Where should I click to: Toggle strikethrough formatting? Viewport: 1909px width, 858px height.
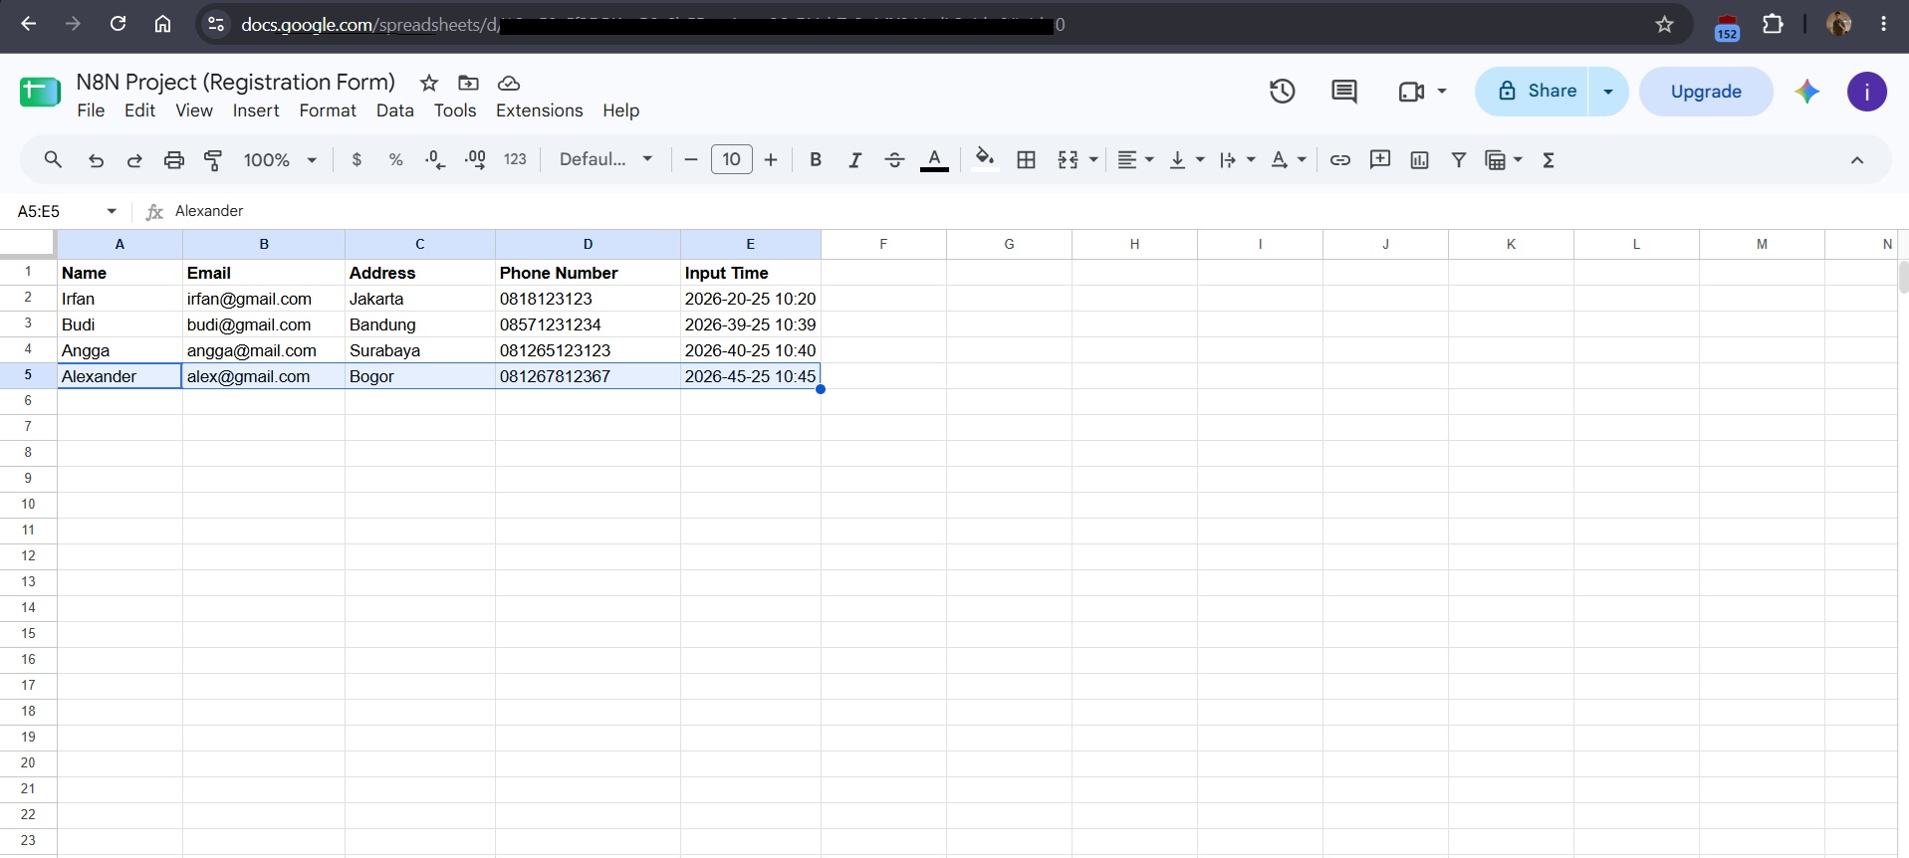(894, 160)
